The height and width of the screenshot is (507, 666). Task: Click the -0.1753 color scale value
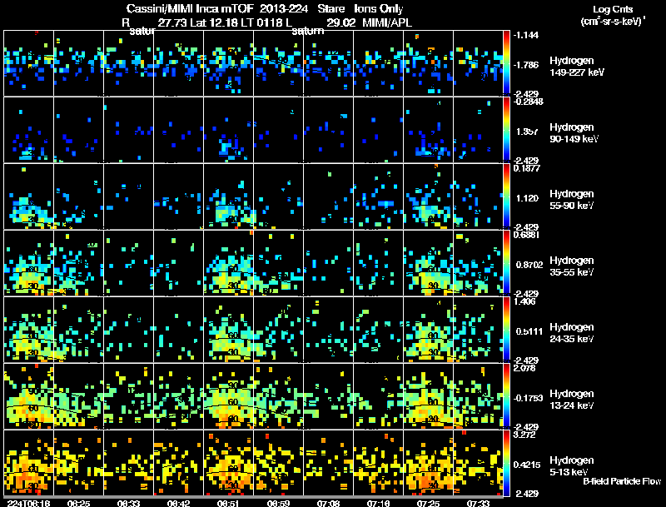[x=528, y=398]
